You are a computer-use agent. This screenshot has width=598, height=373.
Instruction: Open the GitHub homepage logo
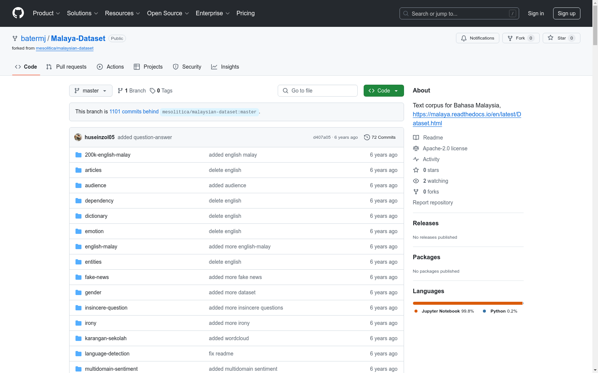(x=18, y=13)
